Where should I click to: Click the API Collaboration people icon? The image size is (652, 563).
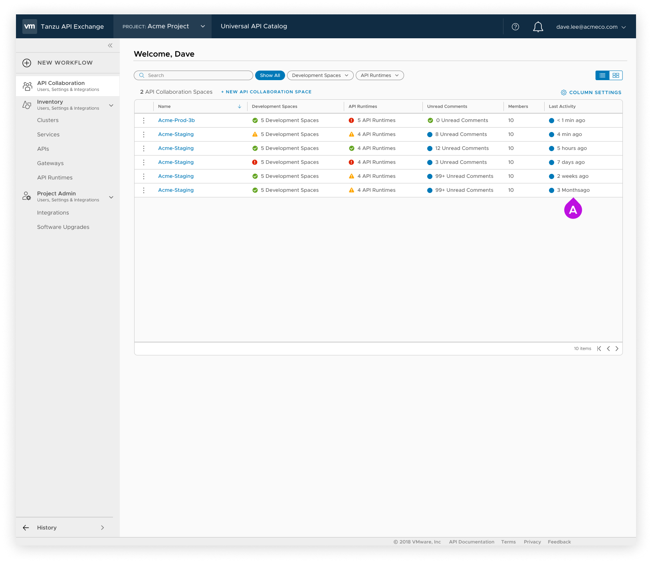pos(28,86)
